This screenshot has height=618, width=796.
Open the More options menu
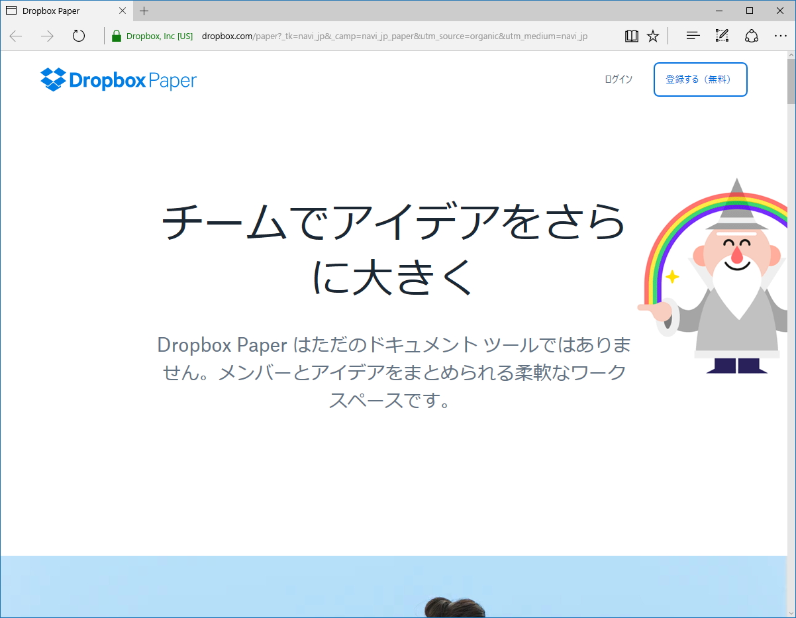pyautogui.click(x=781, y=35)
